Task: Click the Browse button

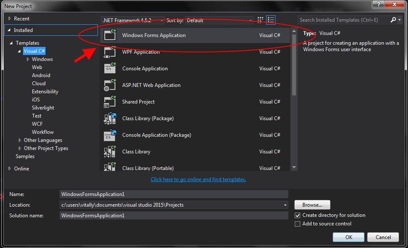Action: (312, 205)
